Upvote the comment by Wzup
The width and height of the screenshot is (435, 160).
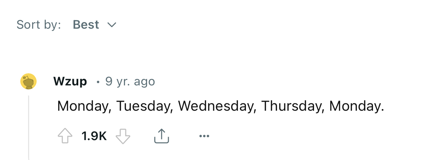click(x=66, y=136)
